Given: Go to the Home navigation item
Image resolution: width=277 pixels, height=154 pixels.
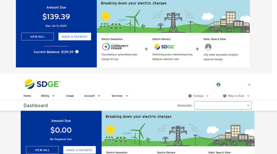Looking at the screenshot, I should (27, 96).
